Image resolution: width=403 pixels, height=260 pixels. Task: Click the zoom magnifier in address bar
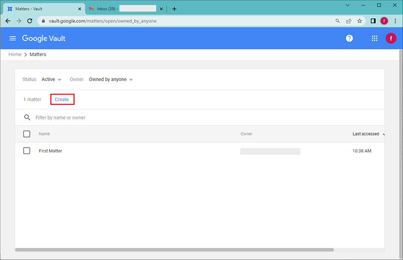click(x=338, y=21)
